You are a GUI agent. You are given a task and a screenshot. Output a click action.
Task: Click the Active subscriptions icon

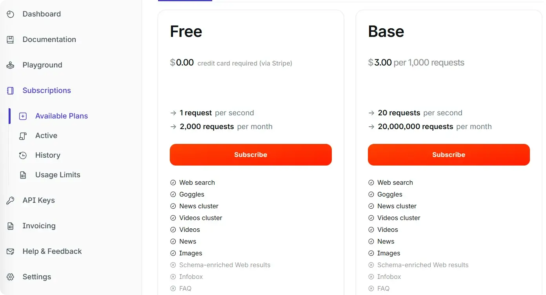click(x=23, y=135)
